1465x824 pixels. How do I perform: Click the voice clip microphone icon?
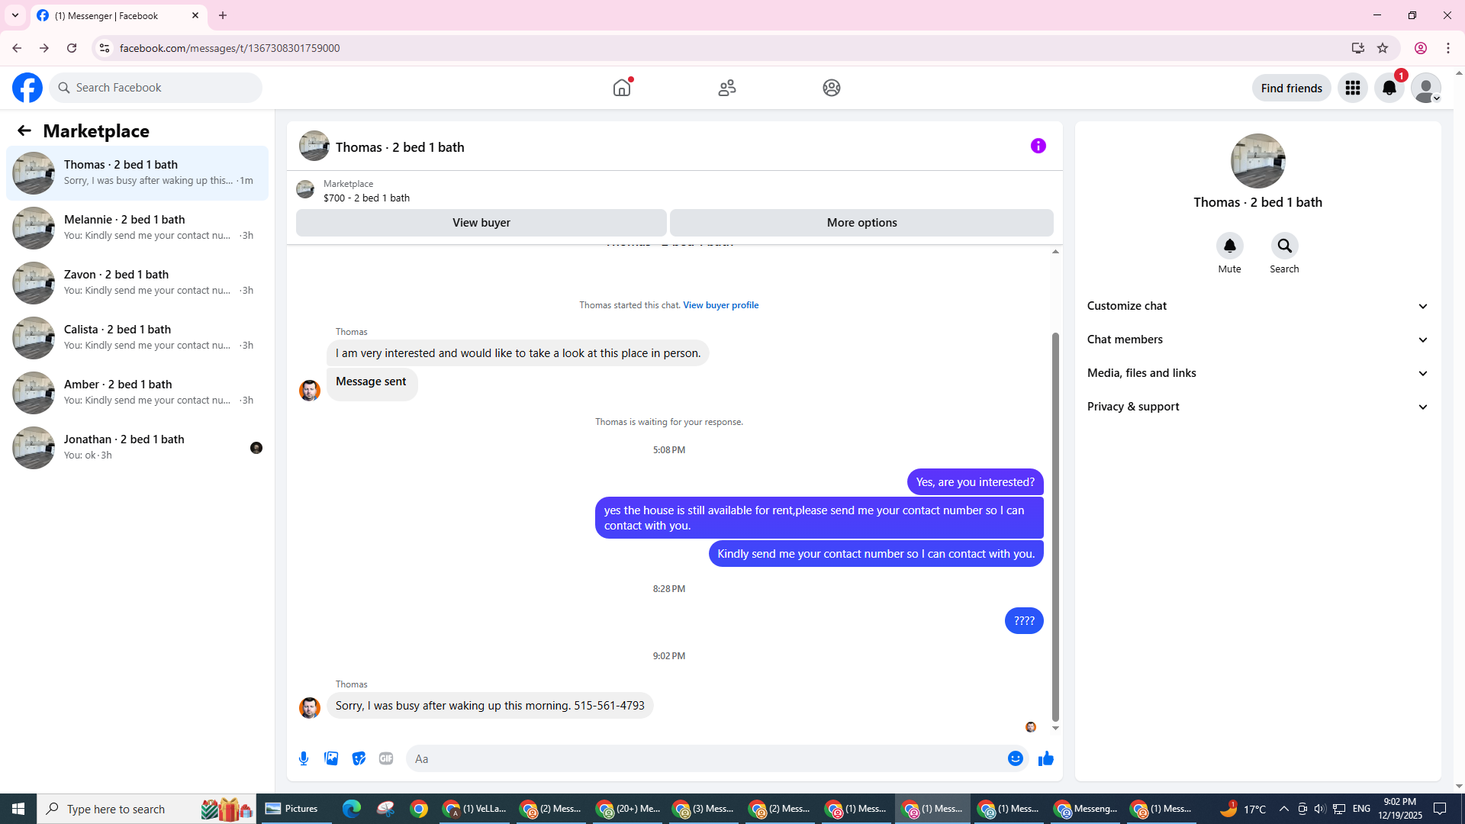coord(304,758)
